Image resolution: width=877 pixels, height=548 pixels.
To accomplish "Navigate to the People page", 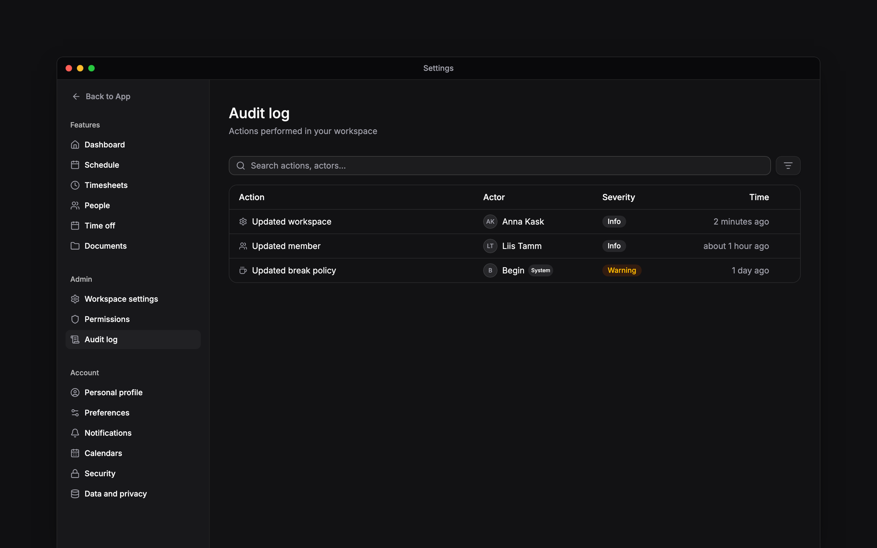I will click(x=133, y=205).
